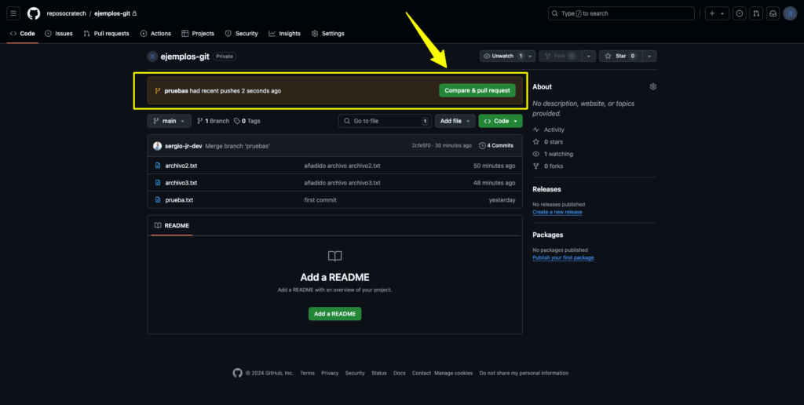
Task: Open the 'first commit' message link
Action: click(x=320, y=200)
